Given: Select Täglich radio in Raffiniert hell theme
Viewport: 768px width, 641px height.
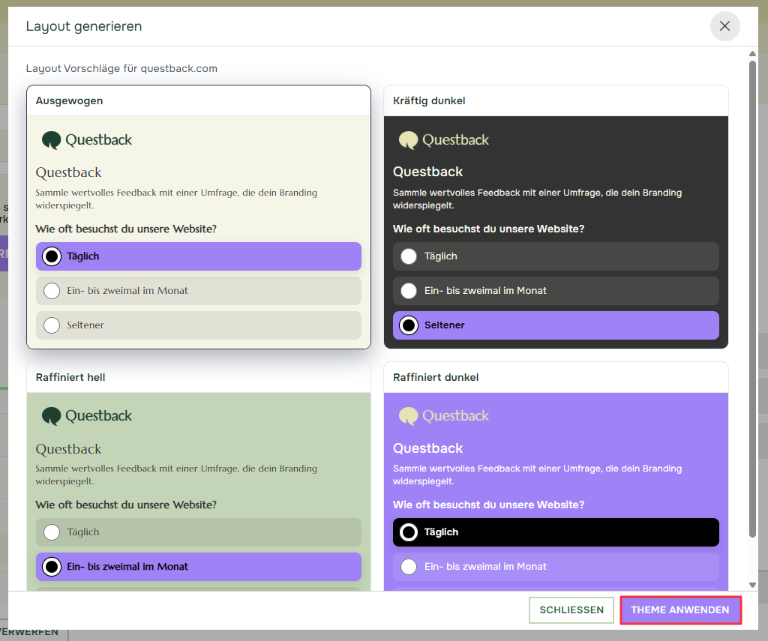Looking at the screenshot, I should (52, 532).
